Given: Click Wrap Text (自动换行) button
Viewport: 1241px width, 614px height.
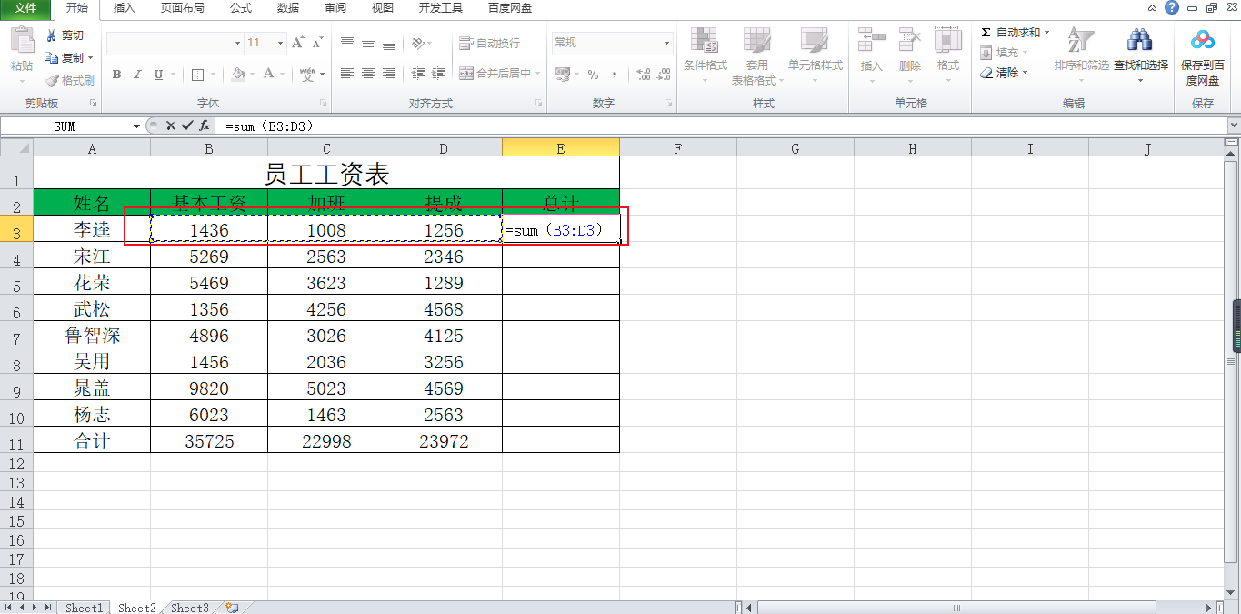Looking at the screenshot, I should tap(490, 43).
